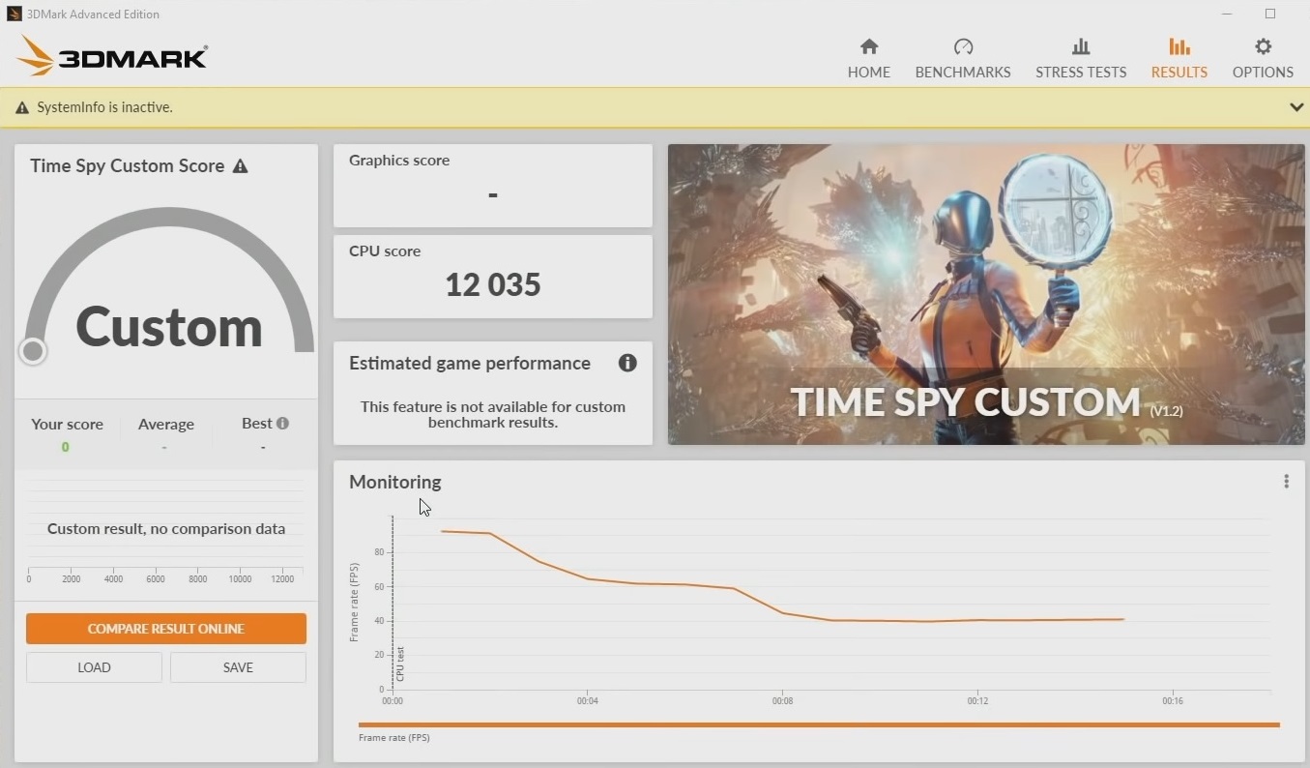Click the Frame rate (FPS) legend label
1310x768 pixels.
point(394,738)
